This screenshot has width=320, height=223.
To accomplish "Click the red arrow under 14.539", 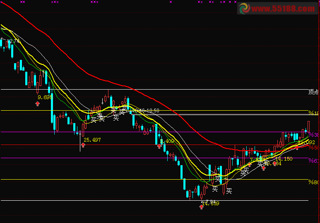I will (x=202, y=207).
